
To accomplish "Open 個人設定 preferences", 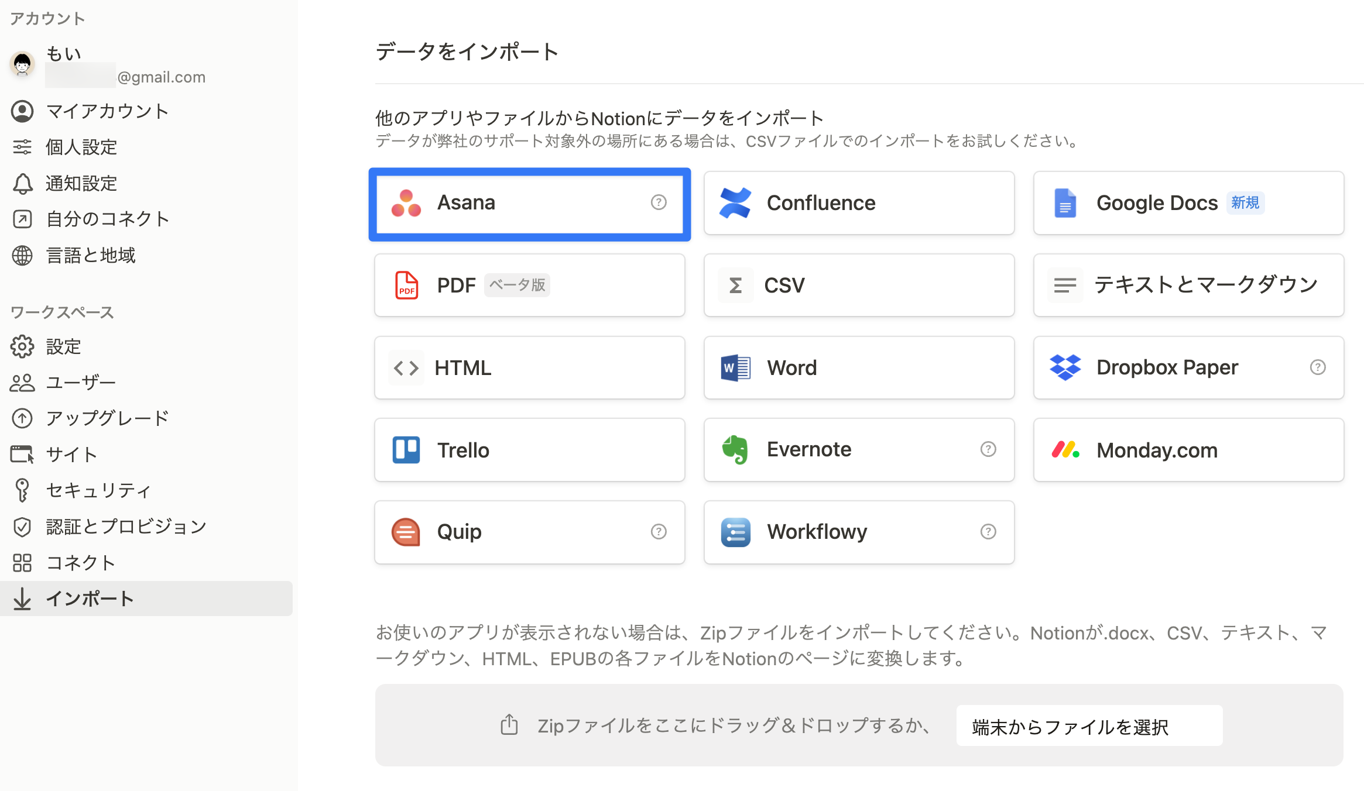I will click(x=146, y=147).
